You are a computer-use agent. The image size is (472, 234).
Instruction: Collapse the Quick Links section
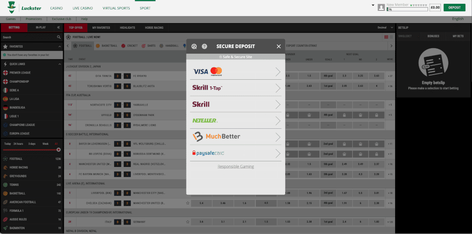coord(59,64)
